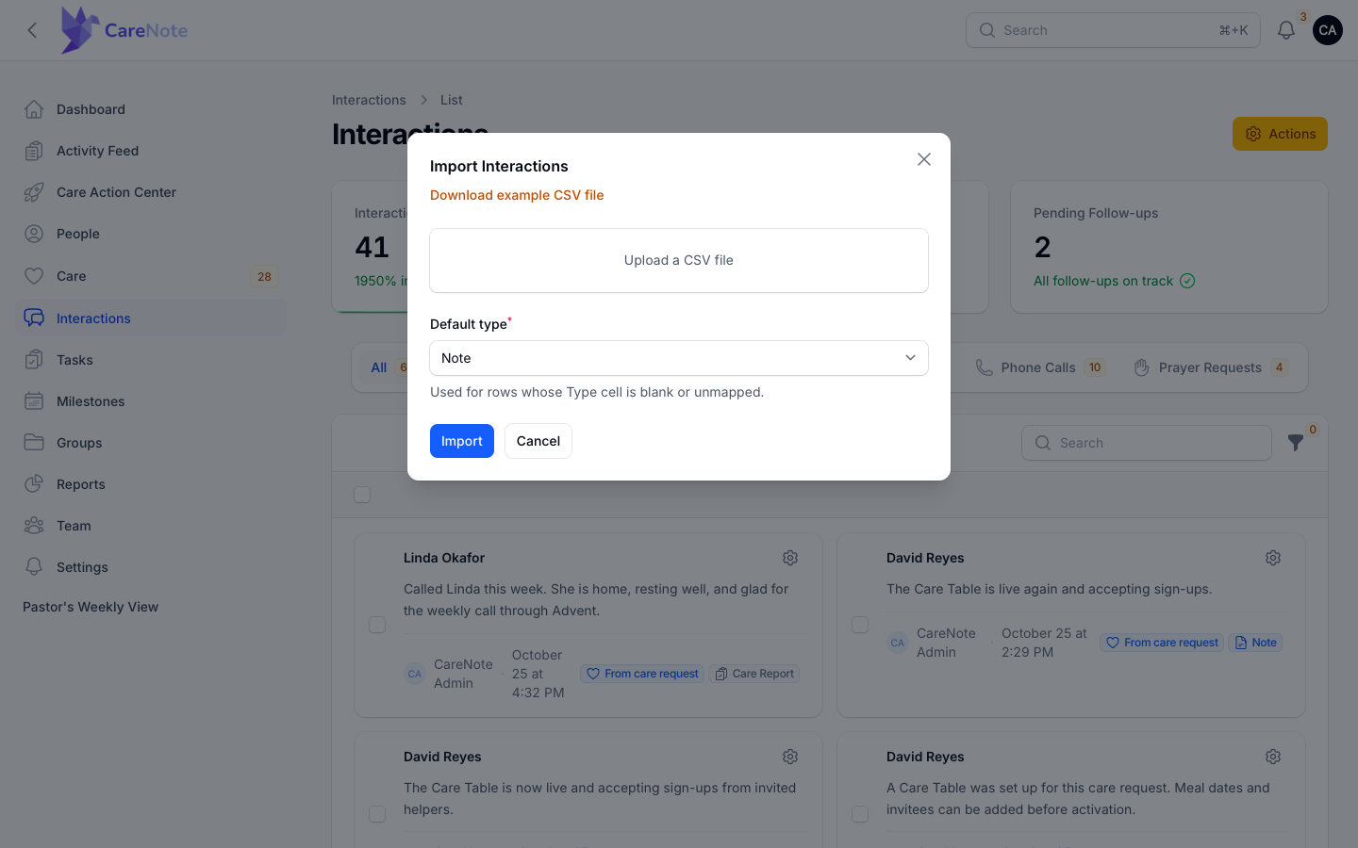This screenshot has height=848, width=1358.
Task: Open the gear menu on David Reyes's setup card
Action: (x=1273, y=757)
